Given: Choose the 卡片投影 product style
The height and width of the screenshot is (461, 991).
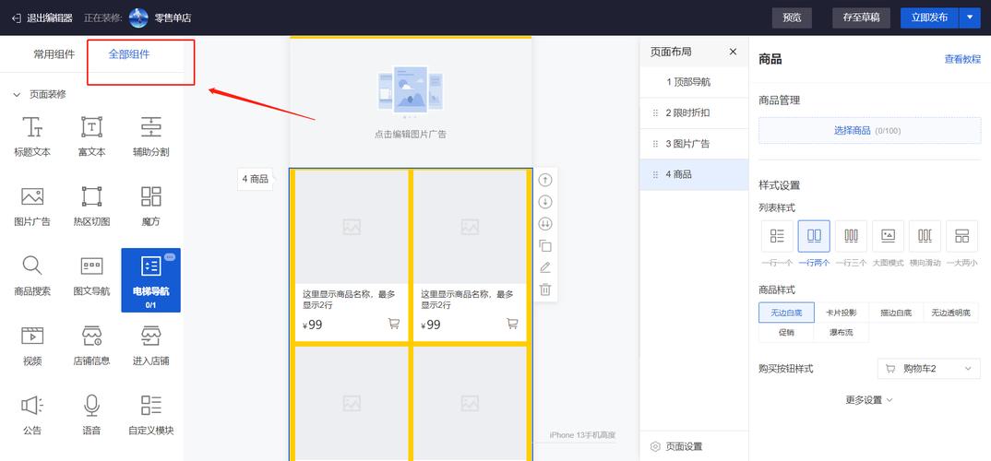Looking at the screenshot, I should point(842,313).
